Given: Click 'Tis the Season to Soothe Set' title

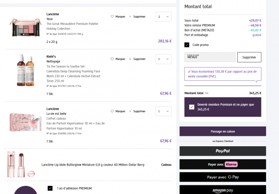Looking at the screenshot, I should coord(66,66).
